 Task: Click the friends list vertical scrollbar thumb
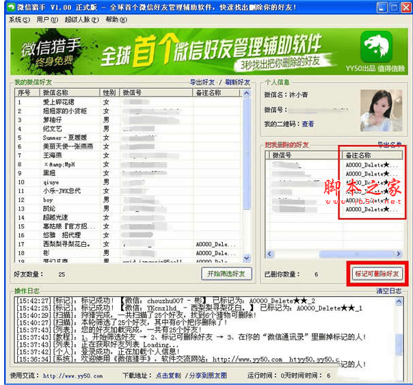click(x=247, y=154)
